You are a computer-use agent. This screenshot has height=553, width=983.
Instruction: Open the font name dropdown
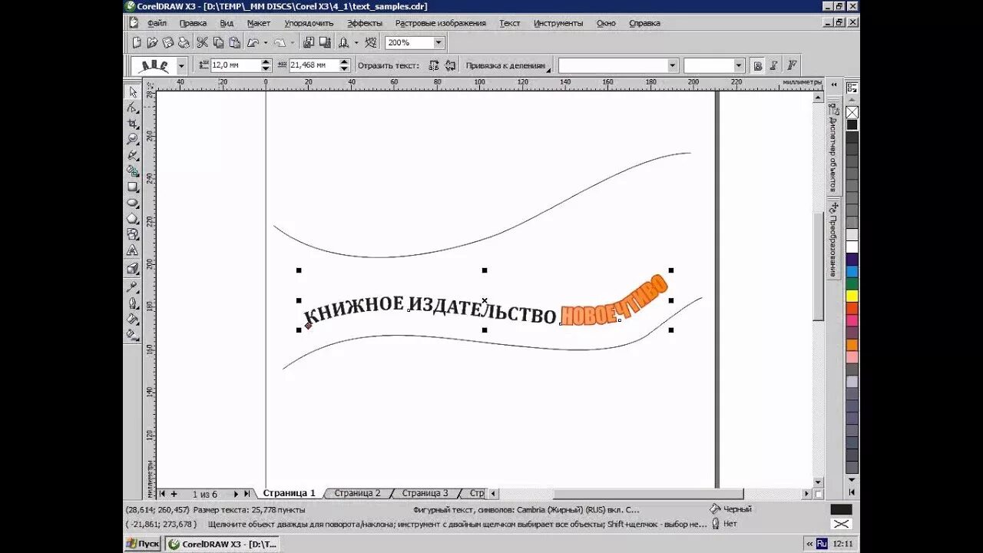673,65
